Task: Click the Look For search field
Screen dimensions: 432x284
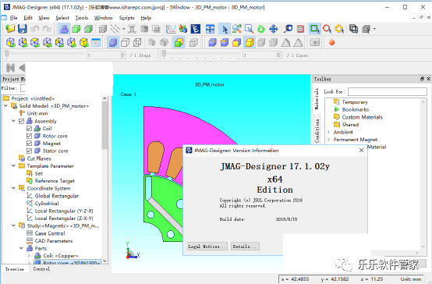Action: pos(388,91)
